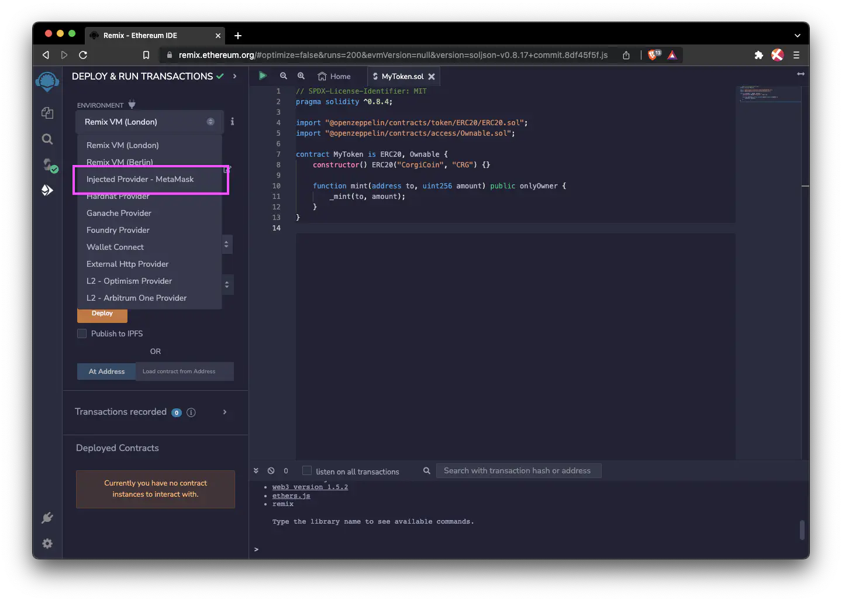The height and width of the screenshot is (602, 842).
Task: Click the Transactions recorded info icon
Action: click(x=191, y=412)
